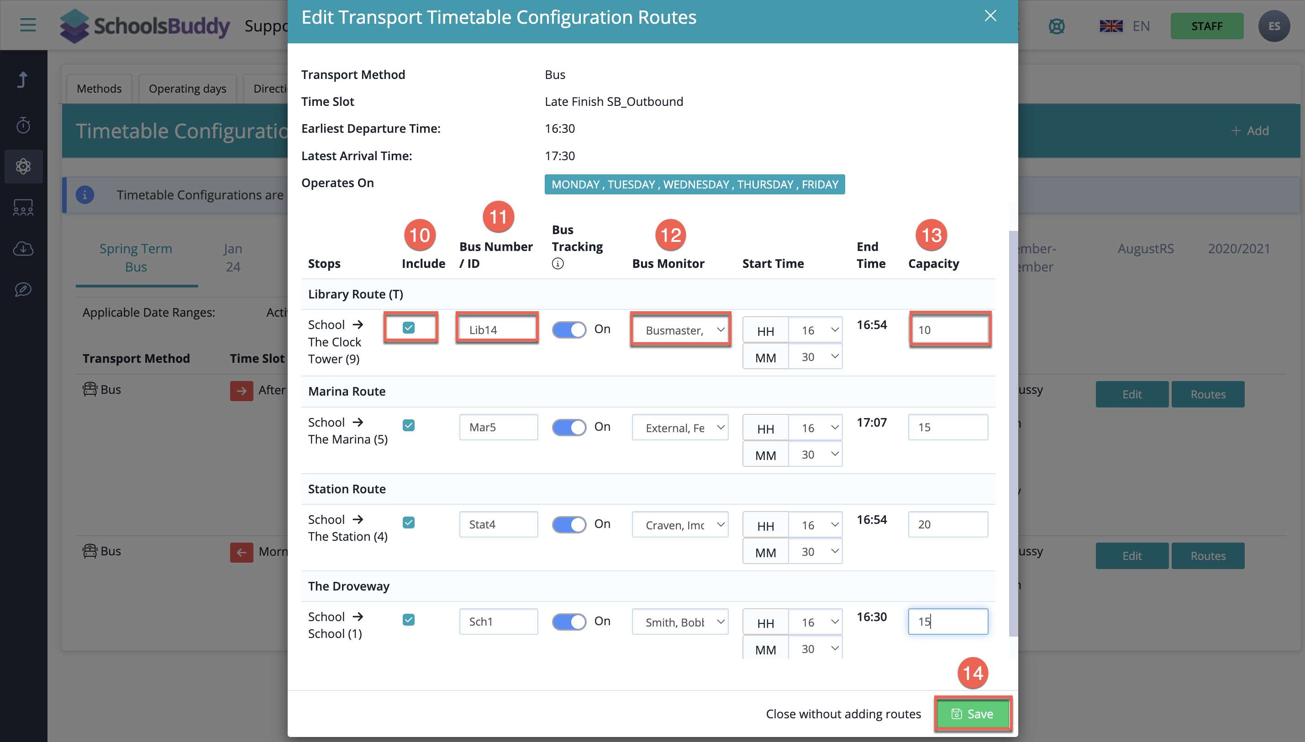Select the classroom people icon in the sidebar
The image size is (1305, 742).
pos(23,208)
